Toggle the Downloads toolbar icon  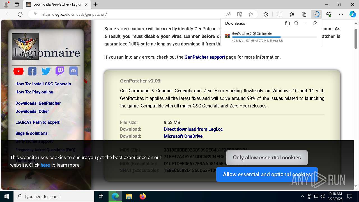316,14
